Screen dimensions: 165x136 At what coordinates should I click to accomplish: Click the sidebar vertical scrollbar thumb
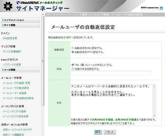(x=43, y=61)
